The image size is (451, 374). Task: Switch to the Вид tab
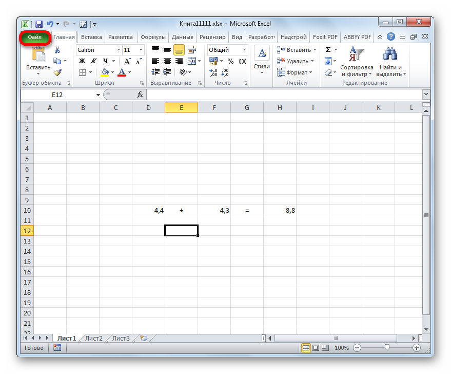(x=237, y=37)
